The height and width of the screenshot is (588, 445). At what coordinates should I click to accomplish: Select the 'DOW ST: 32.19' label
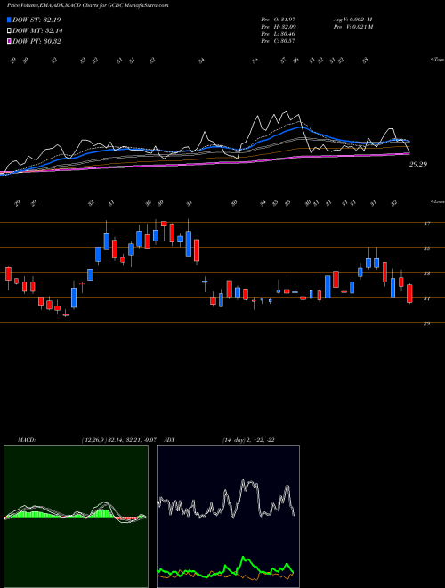point(36,20)
